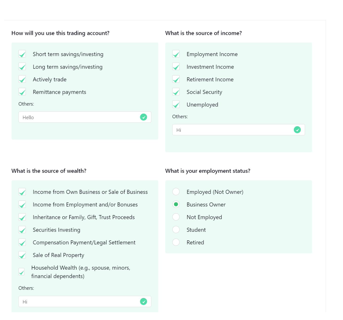Uncheck Short term savings/investing
The image size is (343, 320).
tap(22, 54)
